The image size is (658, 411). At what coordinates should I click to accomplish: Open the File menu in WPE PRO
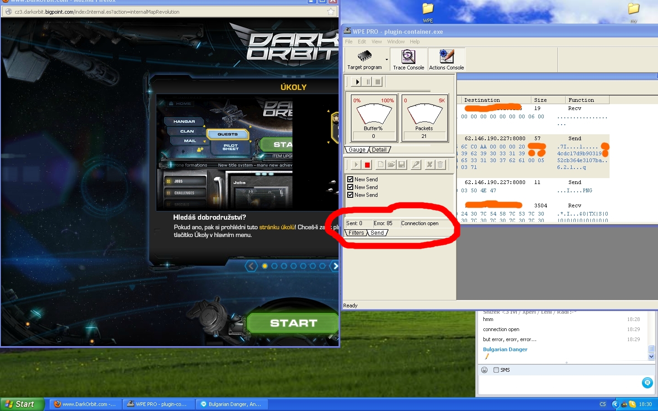coord(349,42)
